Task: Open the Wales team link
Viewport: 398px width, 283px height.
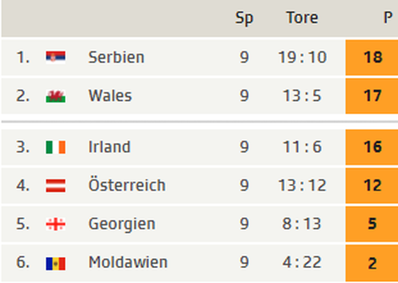Action: [110, 96]
